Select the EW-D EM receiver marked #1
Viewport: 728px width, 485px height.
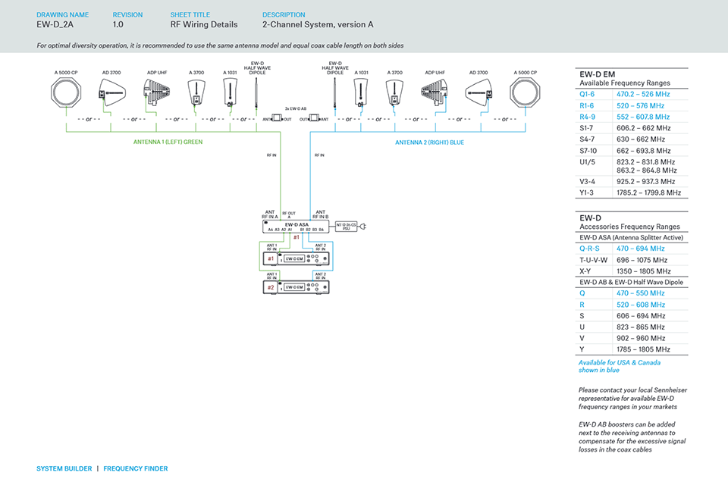(x=296, y=258)
